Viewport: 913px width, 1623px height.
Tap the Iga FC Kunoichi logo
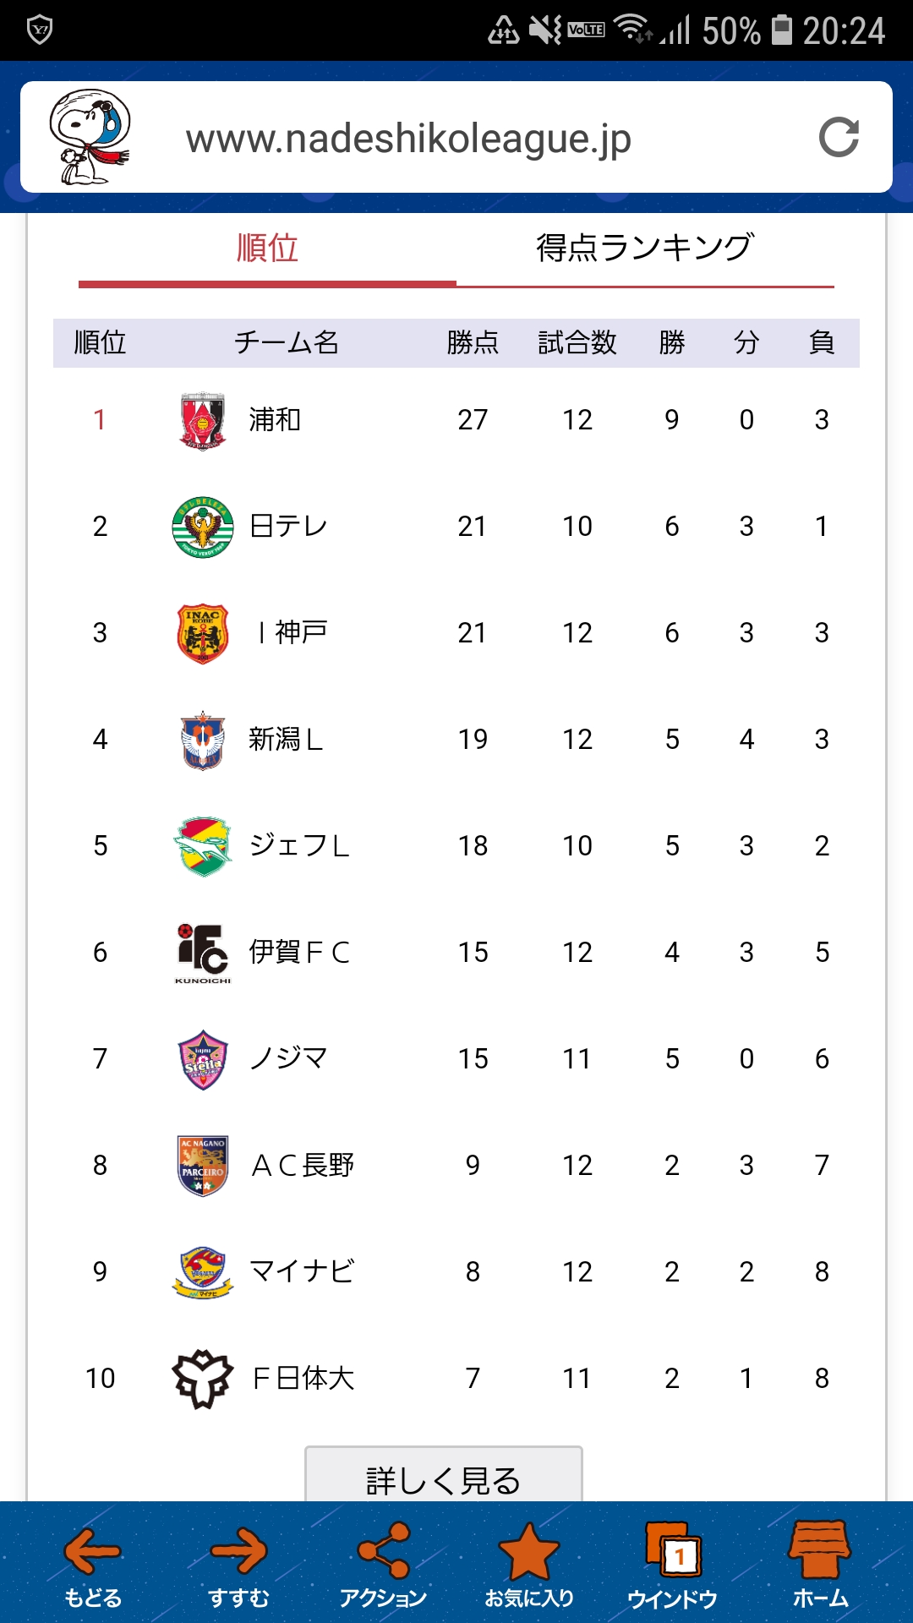pos(203,953)
